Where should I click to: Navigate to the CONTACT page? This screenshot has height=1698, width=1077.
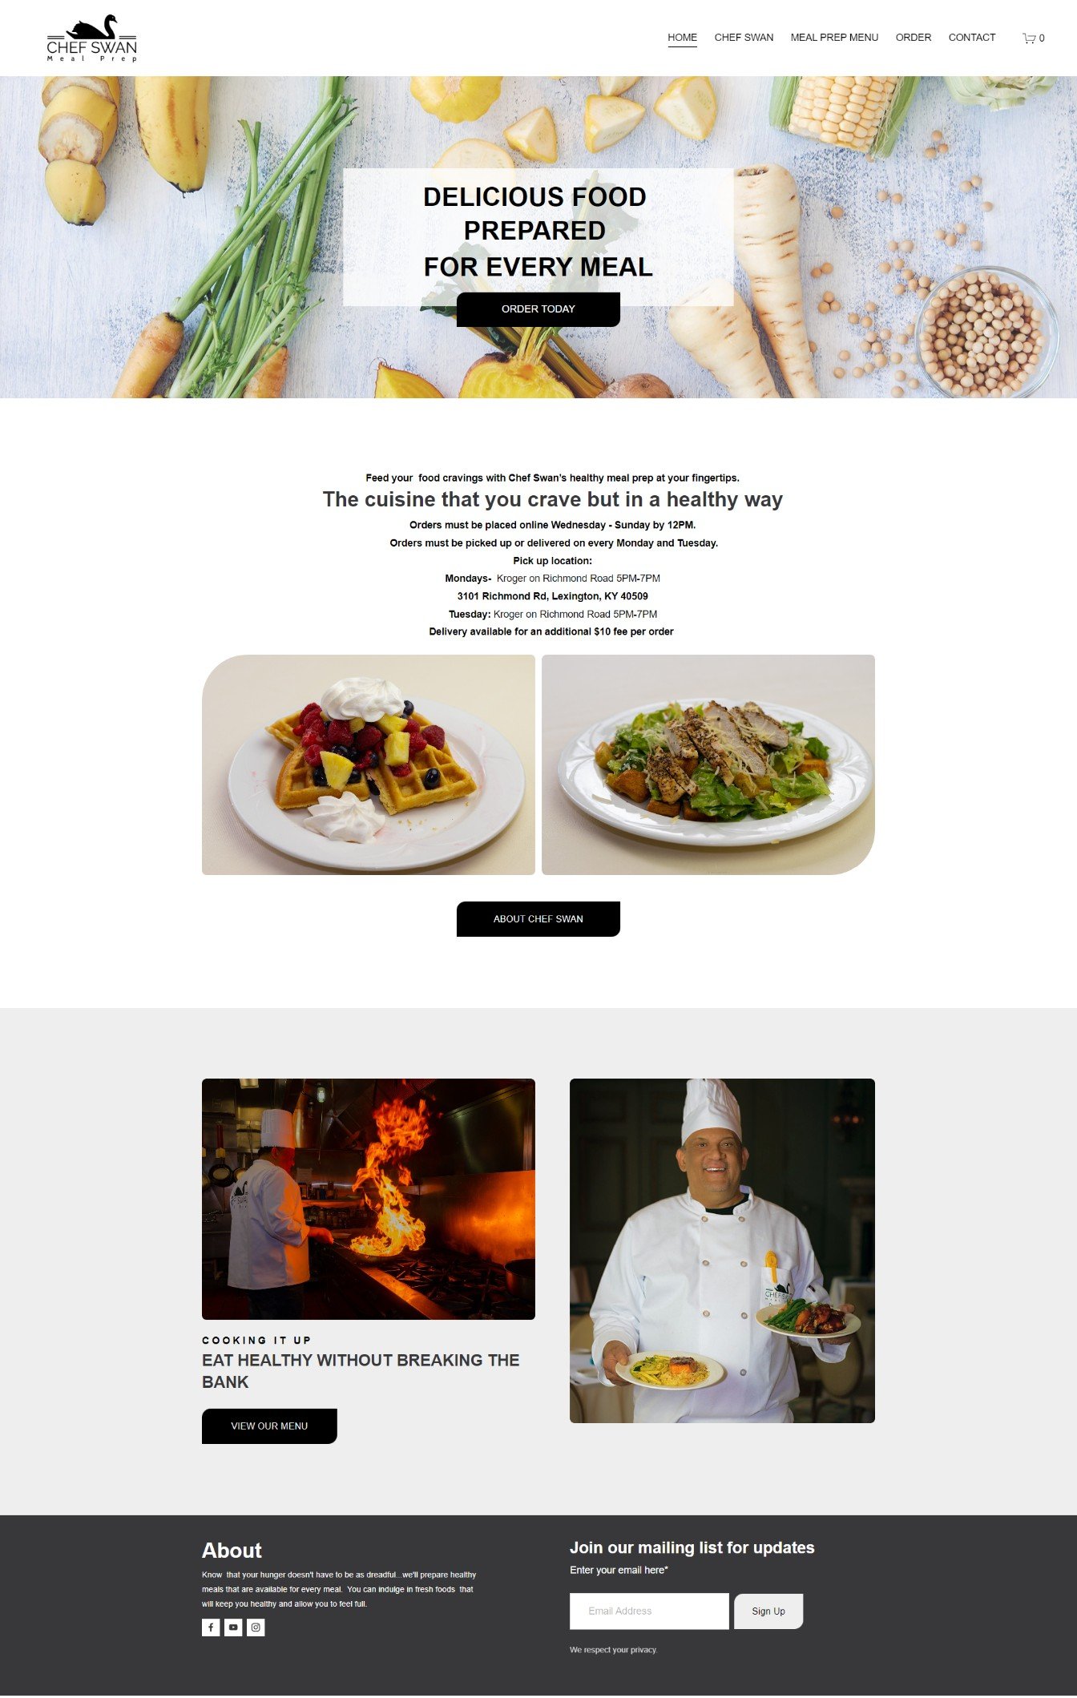[971, 38]
